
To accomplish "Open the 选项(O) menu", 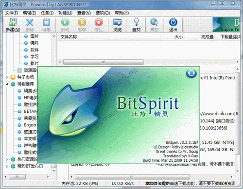I will pyautogui.click(x=103, y=13).
